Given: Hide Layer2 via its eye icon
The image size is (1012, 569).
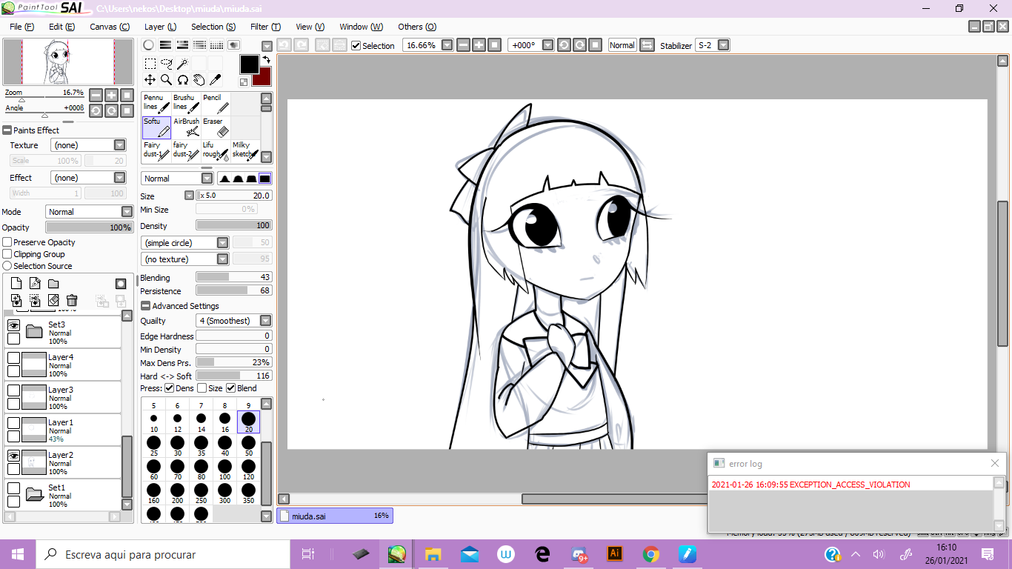Looking at the screenshot, I should (x=13, y=456).
